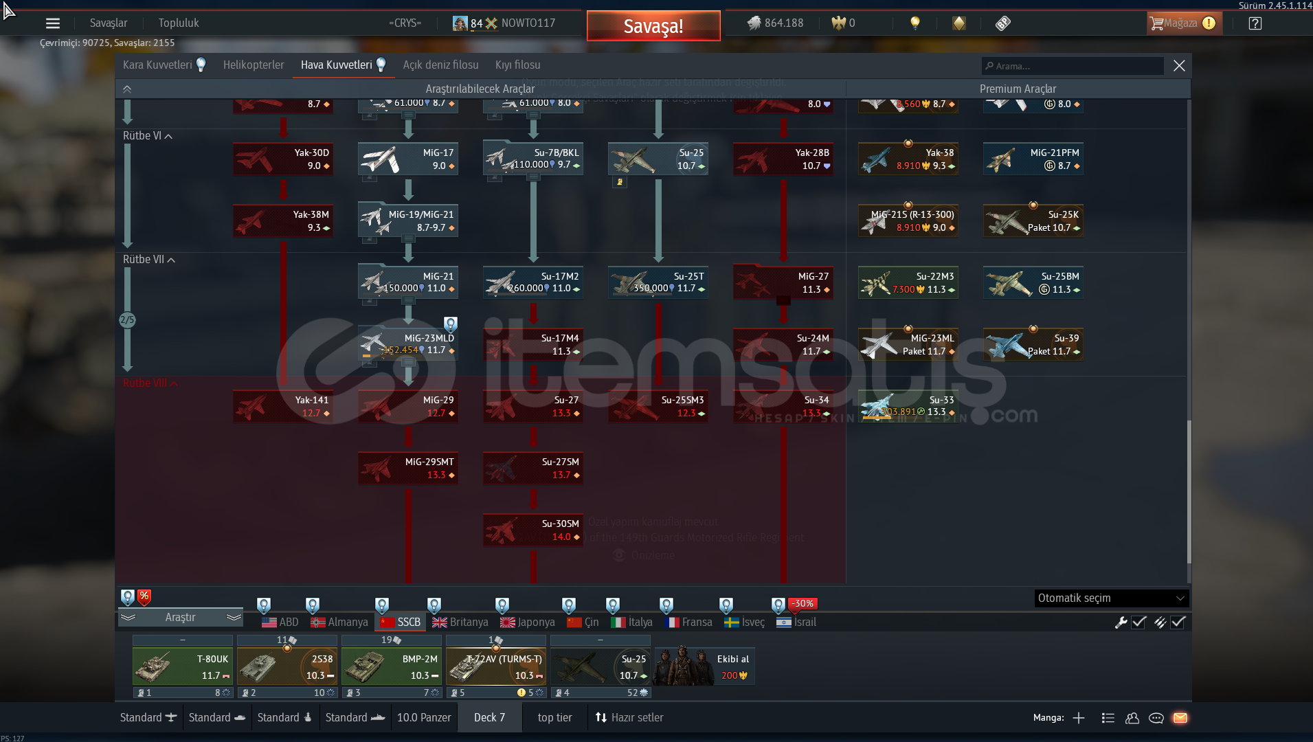Switch to Açık deniz filosu tab
The width and height of the screenshot is (1313, 742).
[x=440, y=65]
